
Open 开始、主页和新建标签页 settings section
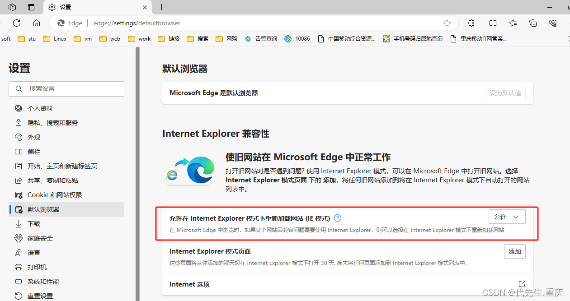click(x=66, y=166)
